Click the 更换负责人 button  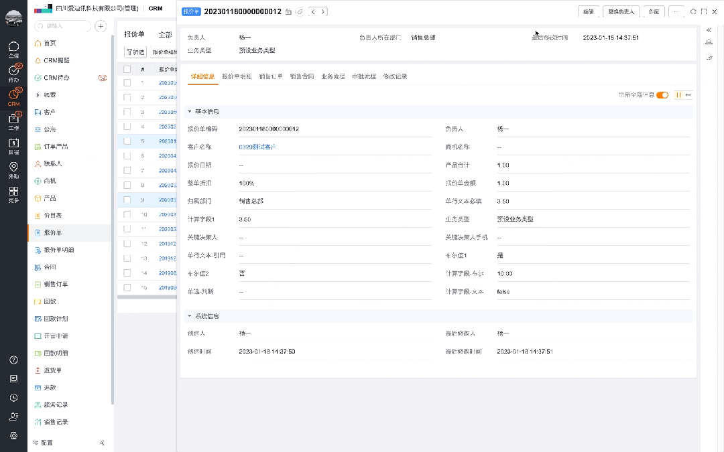[621, 11]
